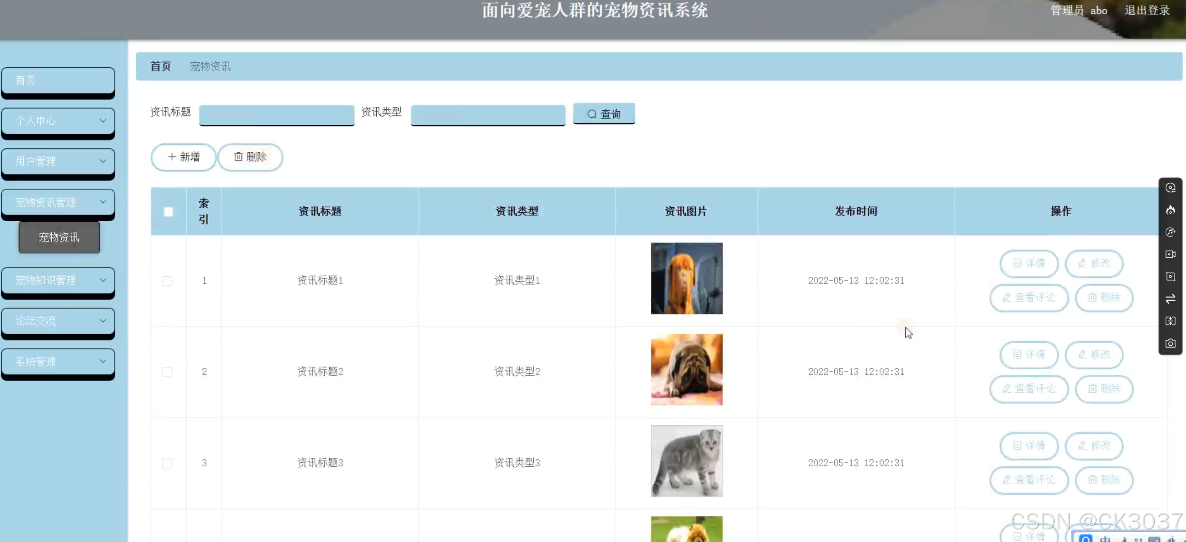Expand the 个人中心 sidebar menu
1186x542 pixels.
58,121
